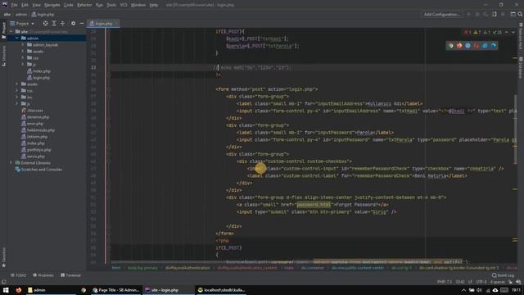This screenshot has height=295, width=524.
Task: Collapse the selected admin folder
Action: pos(16,39)
